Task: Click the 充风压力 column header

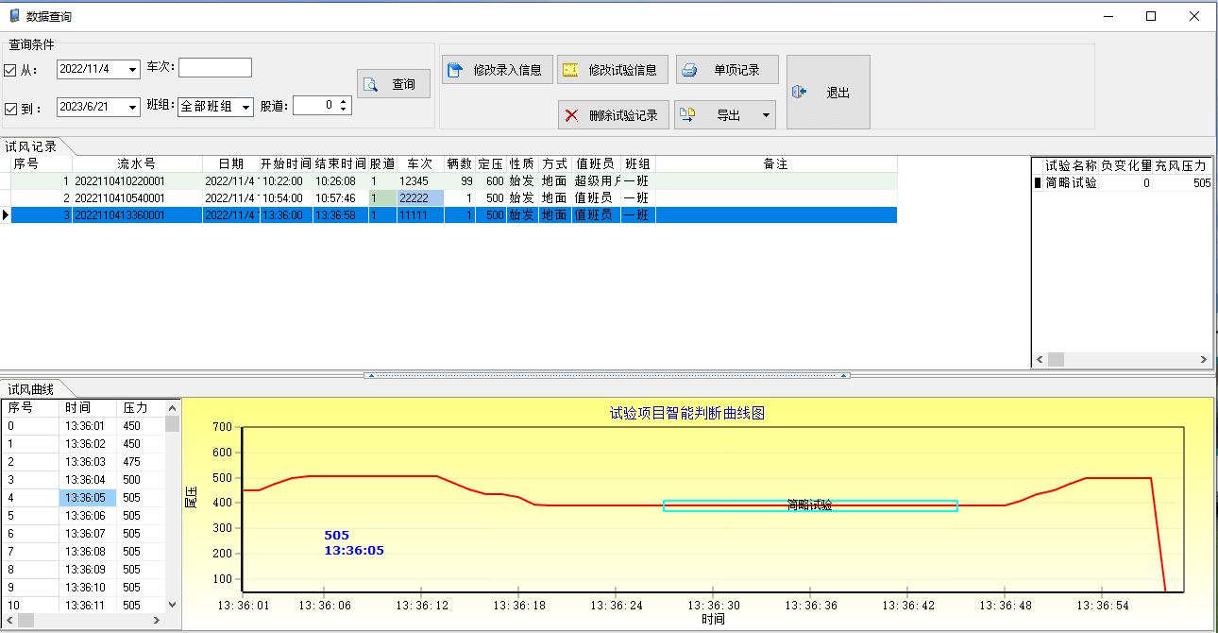Action: tap(1181, 165)
